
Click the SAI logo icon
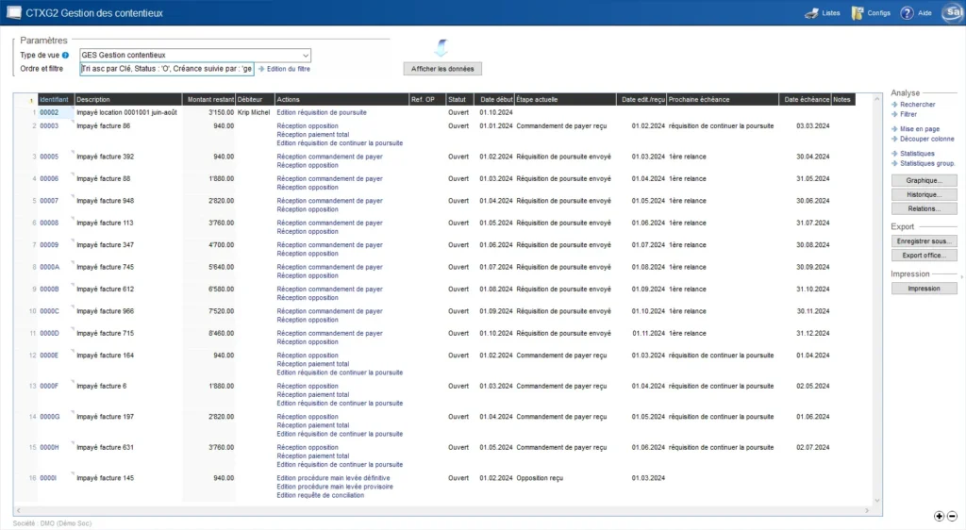pyautogui.click(x=953, y=12)
